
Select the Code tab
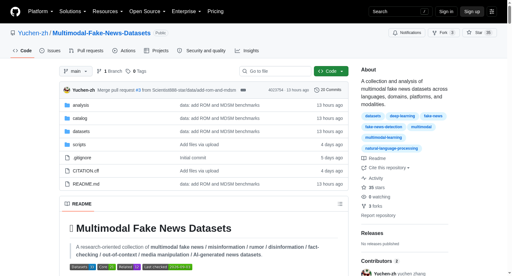[22, 51]
